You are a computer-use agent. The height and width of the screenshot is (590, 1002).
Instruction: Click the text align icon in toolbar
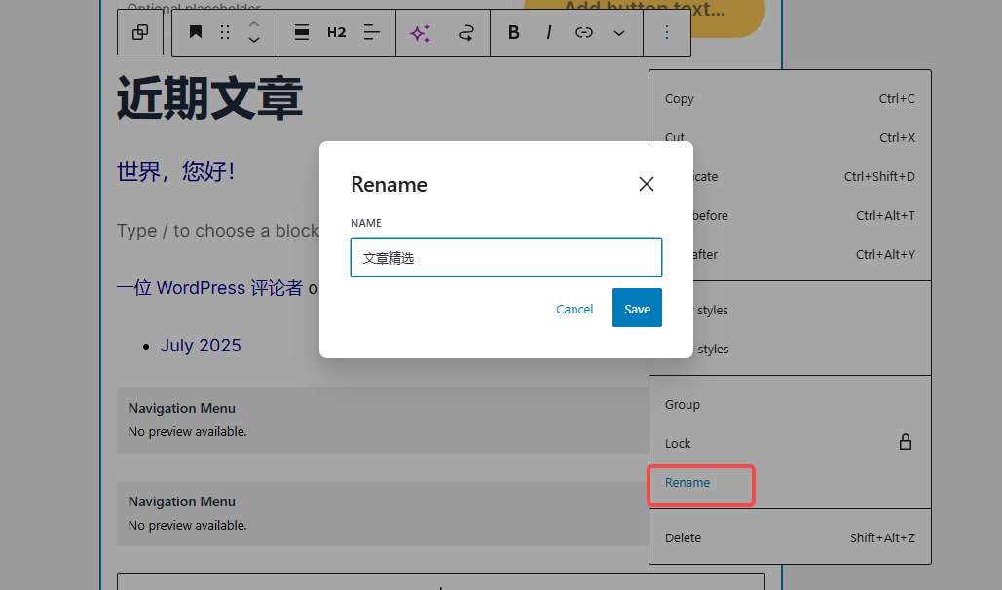point(372,33)
